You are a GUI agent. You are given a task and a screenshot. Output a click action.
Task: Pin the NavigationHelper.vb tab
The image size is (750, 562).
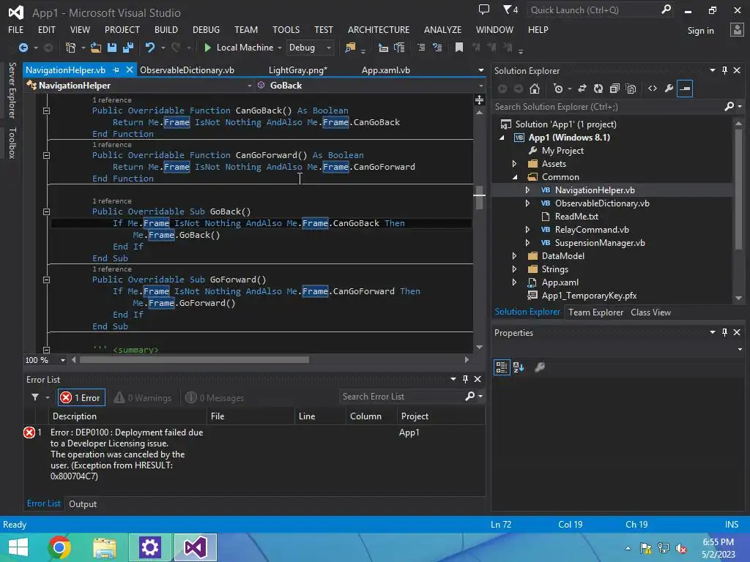116,70
